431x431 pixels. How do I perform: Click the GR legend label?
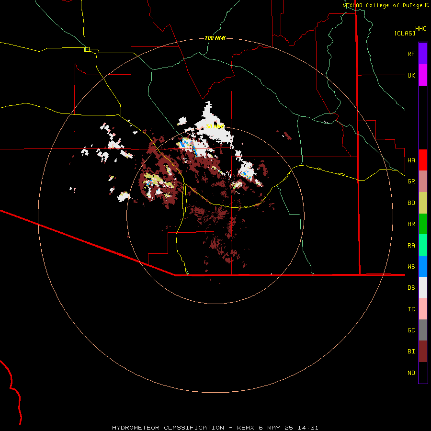(411, 181)
